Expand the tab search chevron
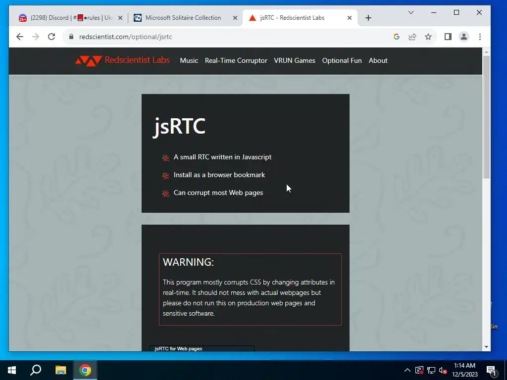507x380 pixels. point(411,12)
